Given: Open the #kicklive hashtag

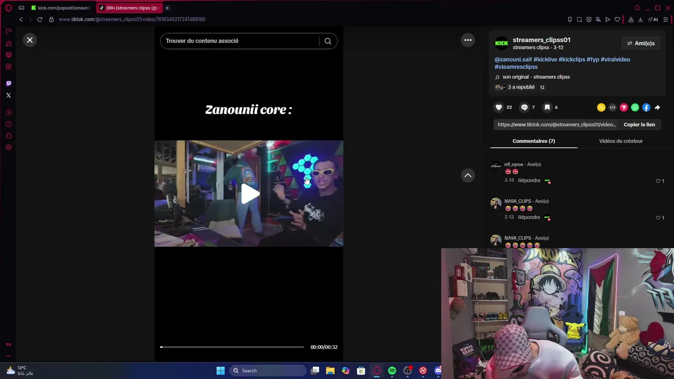Looking at the screenshot, I should (x=545, y=59).
